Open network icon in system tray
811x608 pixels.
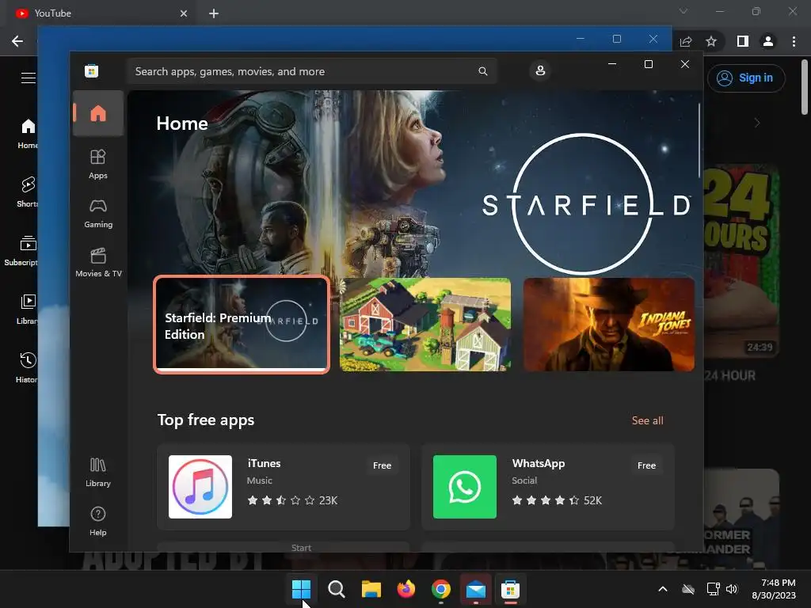714,589
